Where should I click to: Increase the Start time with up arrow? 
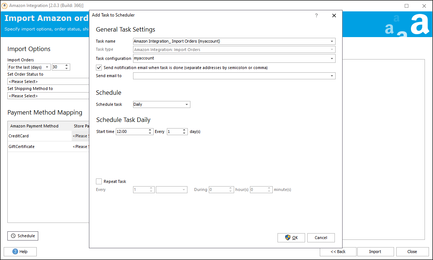pyautogui.click(x=150, y=130)
